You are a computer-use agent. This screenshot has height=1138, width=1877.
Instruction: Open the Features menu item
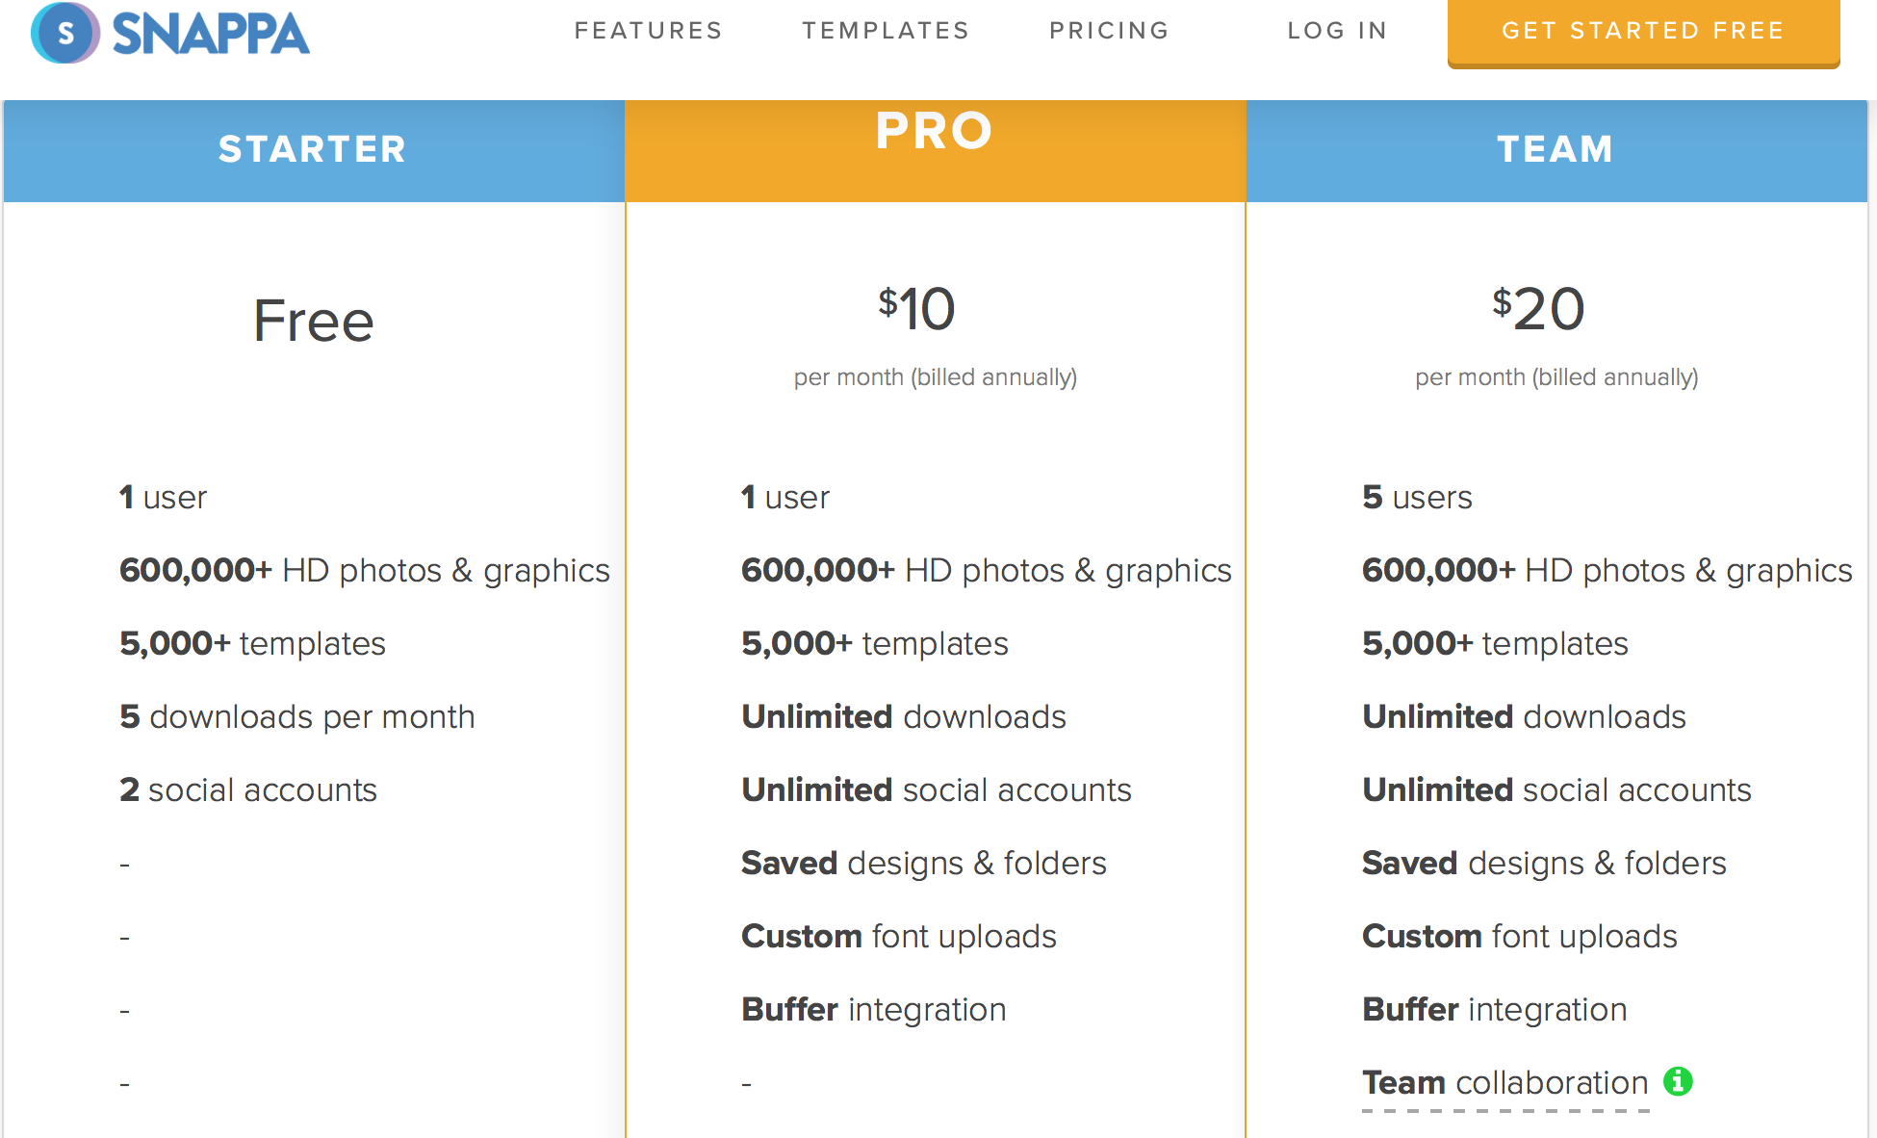coord(648,31)
